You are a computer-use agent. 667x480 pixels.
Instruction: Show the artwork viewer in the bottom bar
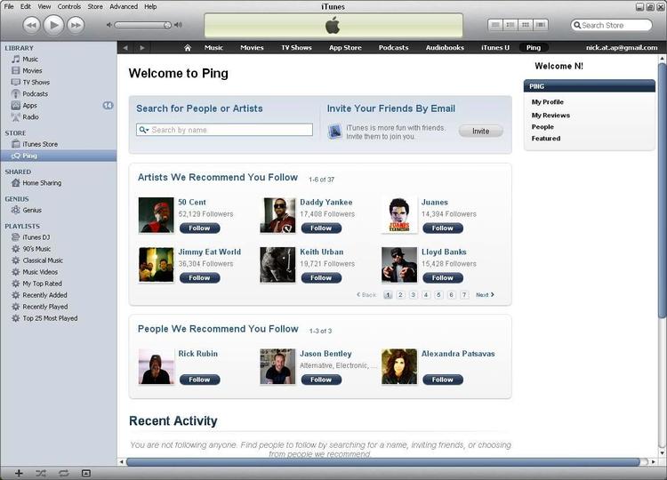86,473
